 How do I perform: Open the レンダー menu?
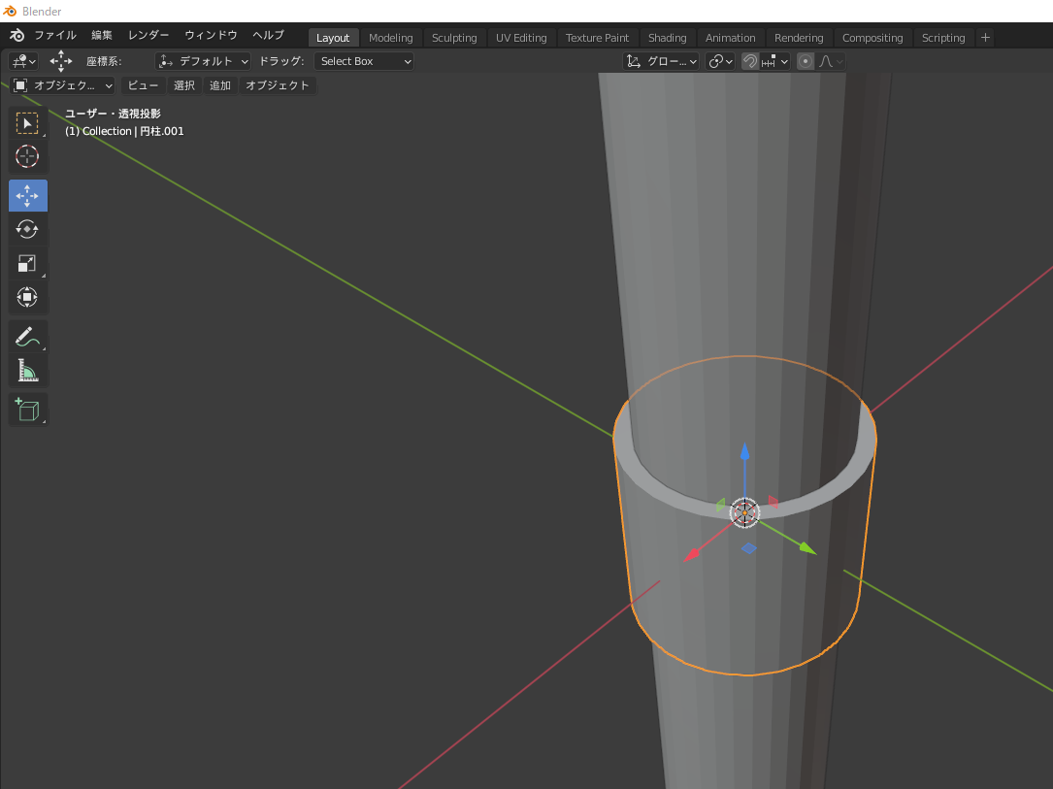(148, 36)
